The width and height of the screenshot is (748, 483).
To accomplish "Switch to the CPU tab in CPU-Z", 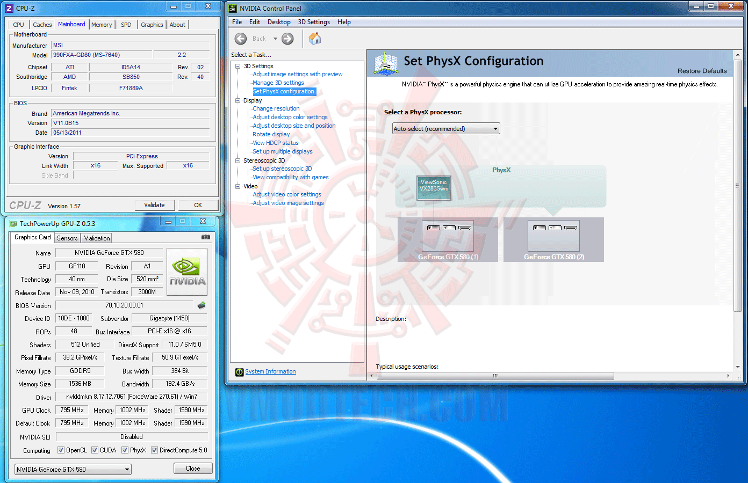I will tap(18, 25).
